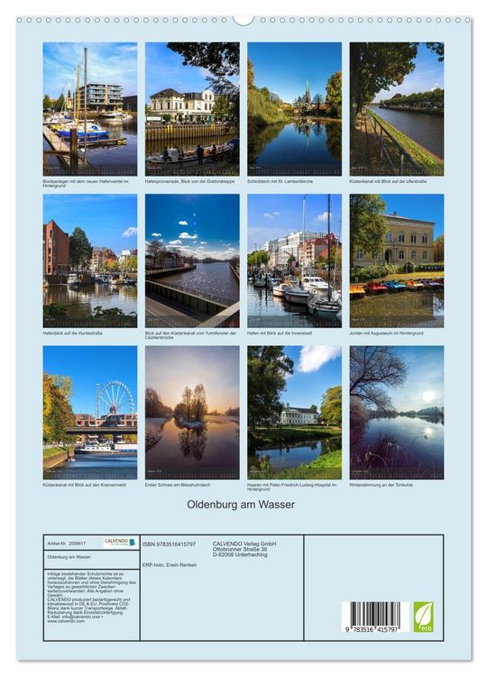
Task: Open the Bootsanleger harbor photo thumbnail
Action: 90,109
